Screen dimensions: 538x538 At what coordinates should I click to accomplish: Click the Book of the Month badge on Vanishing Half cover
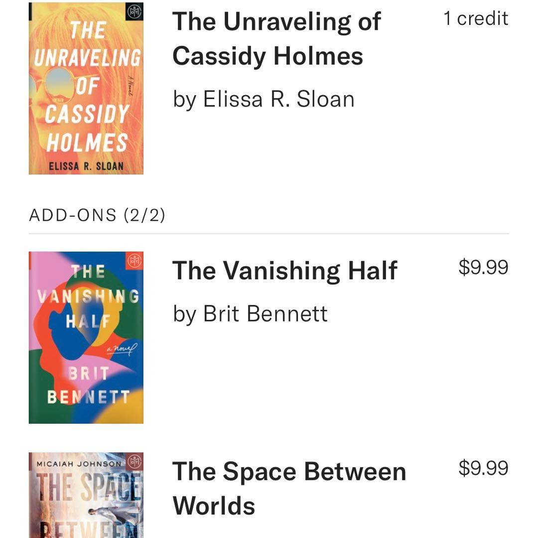[x=134, y=260]
